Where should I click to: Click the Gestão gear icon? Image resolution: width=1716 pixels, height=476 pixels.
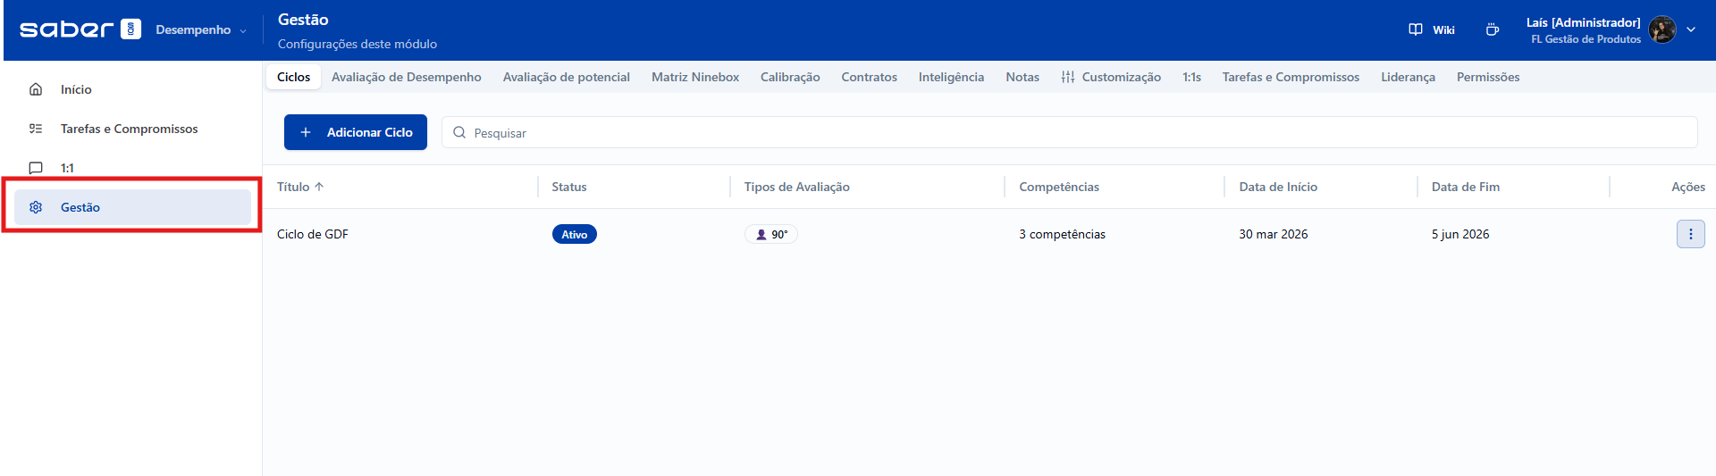(36, 207)
